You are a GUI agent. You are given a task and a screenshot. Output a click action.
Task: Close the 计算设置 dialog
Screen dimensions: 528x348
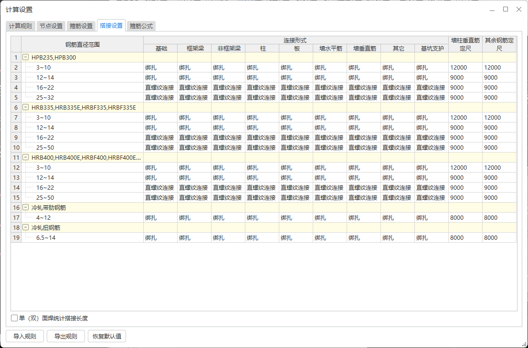point(518,9)
